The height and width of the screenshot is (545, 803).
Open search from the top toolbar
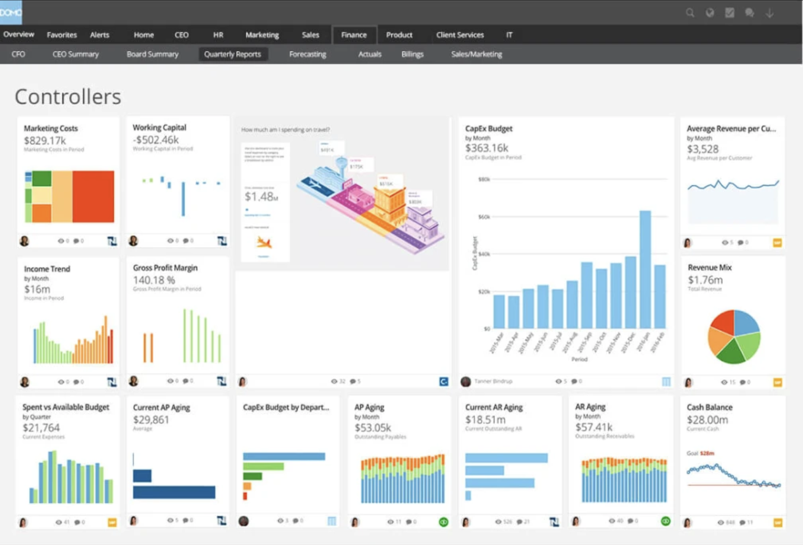coord(690,13)
